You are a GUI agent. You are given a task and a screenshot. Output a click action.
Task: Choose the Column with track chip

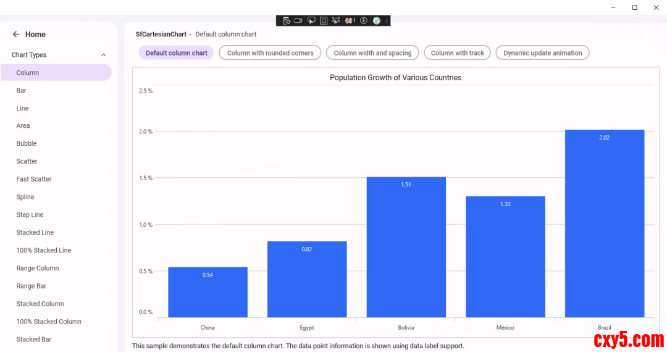point(457,53)
